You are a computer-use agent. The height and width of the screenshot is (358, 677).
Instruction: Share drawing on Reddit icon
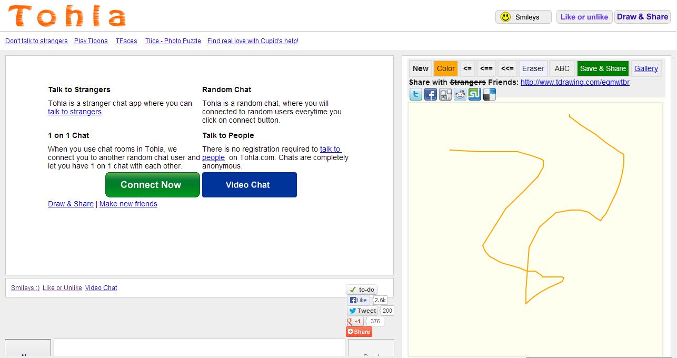coord(460,95)
